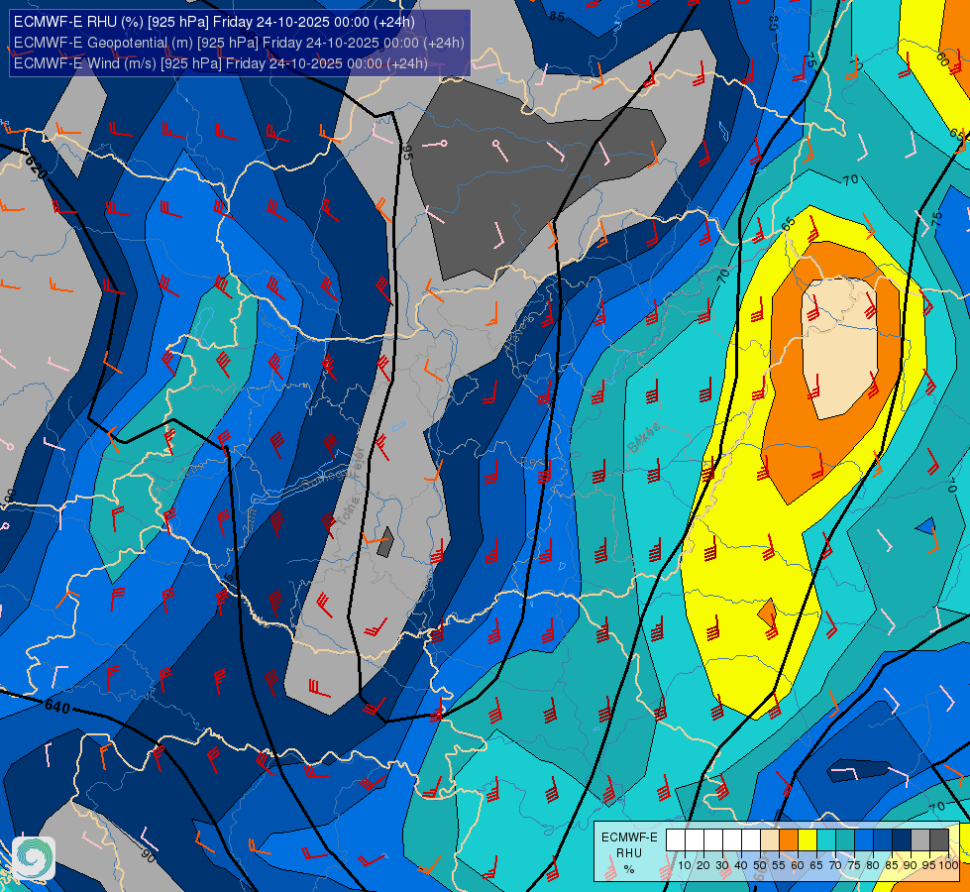
Task: Click the beige driest-humidity area on the map
Action: [x=840, y=350]
